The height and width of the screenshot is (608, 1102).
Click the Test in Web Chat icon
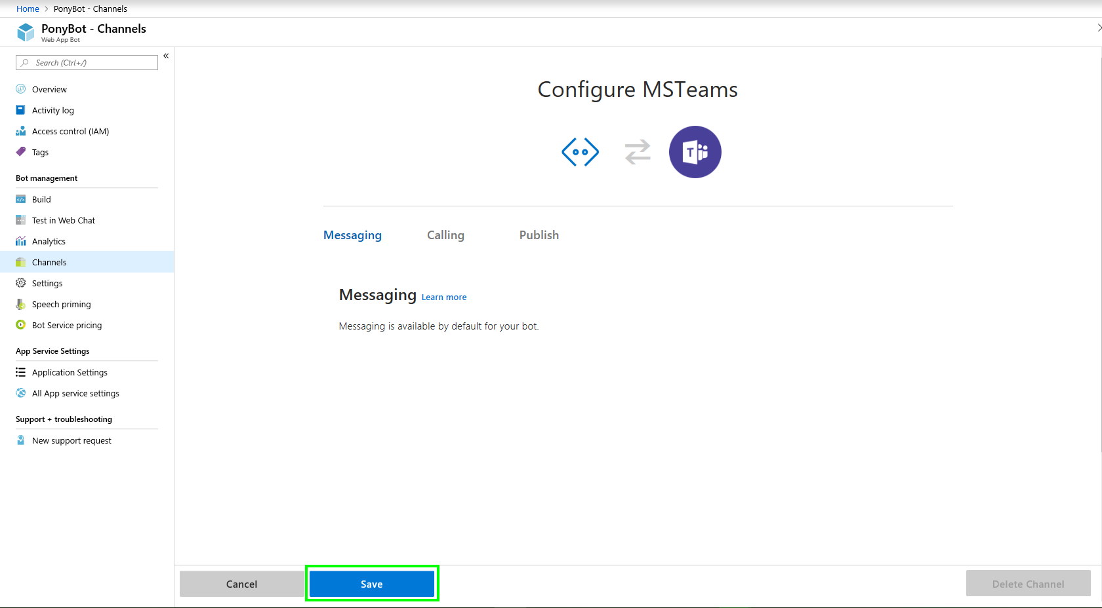coord(21,220)
